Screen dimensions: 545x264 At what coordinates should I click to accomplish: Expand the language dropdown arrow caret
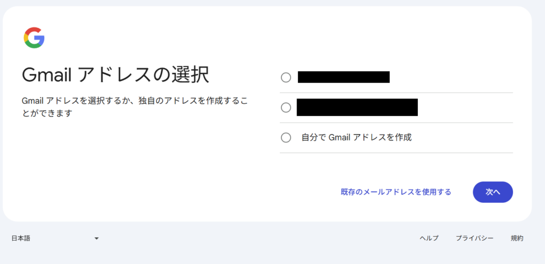point(97,238)
